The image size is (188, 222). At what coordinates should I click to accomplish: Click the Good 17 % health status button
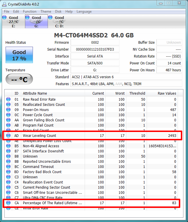click(x=19, y=55)
